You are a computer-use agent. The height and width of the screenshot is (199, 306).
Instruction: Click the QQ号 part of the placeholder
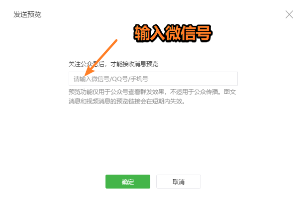(119, 79)
